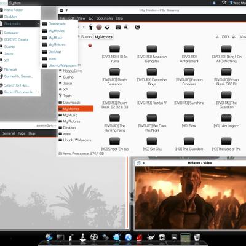This screenshot has width=246, height=246.
Task: Reload the current folder view
Action: (107, 27)
